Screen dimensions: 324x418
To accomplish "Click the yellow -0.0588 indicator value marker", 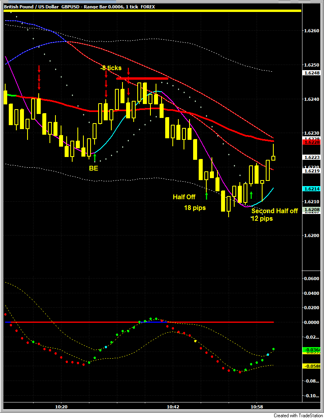I will pos(312,366).
